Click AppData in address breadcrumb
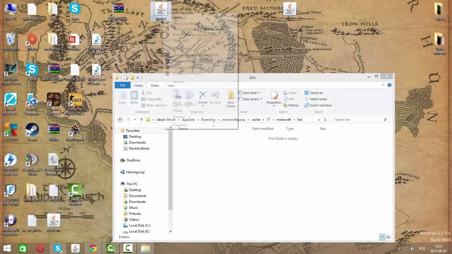The width and height of the screenshot is (452, 254). pos(188,120)
